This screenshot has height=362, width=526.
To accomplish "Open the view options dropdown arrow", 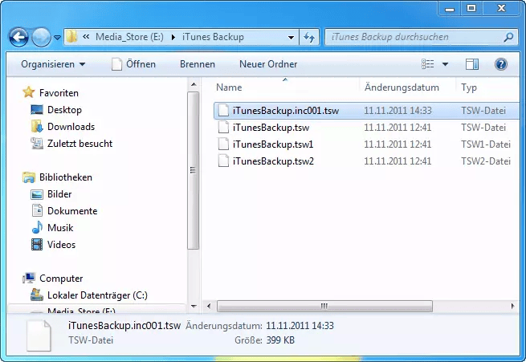I will coord(445,64).
